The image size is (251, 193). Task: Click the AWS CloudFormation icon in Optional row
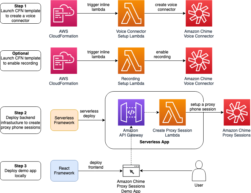(64, 61)
